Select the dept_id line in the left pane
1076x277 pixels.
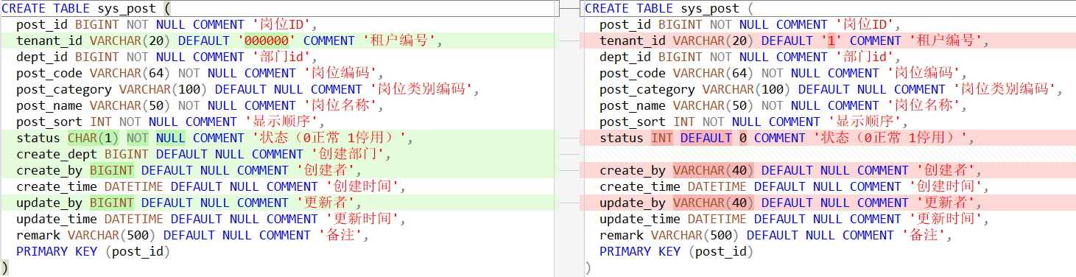click(x=166, y=57)
